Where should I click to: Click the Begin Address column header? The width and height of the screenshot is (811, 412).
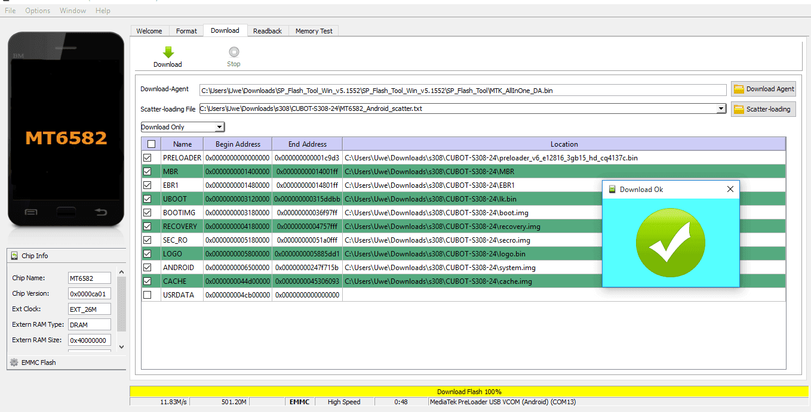click(x=238, y=144)
